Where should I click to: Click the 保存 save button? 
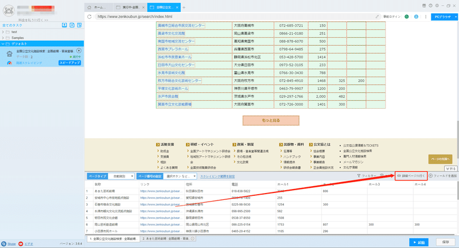pos(446,242)
